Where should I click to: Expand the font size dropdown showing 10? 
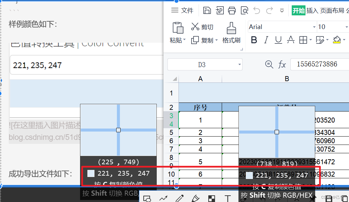click(347, 27)
